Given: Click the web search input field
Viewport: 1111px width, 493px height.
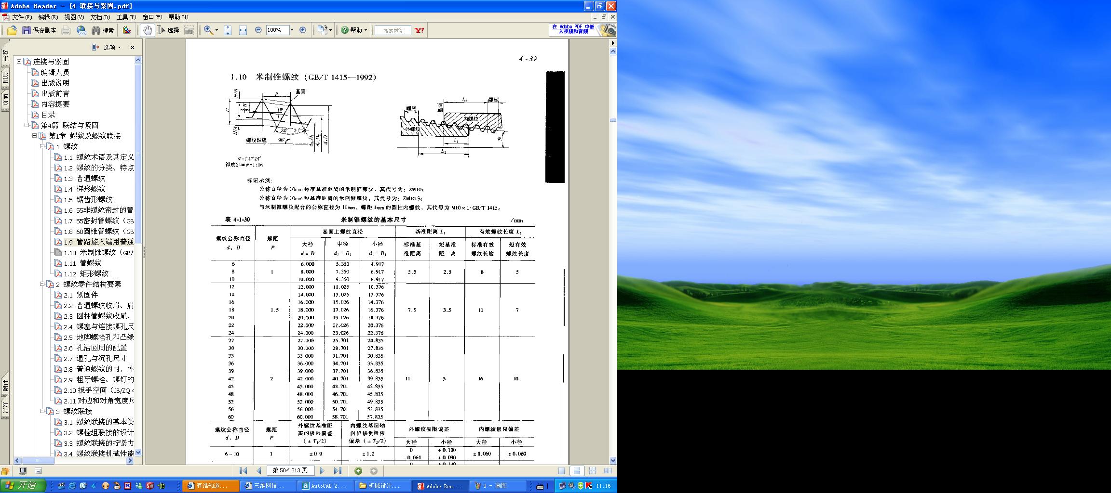Looking at the screenshot, I should (393, 30).
